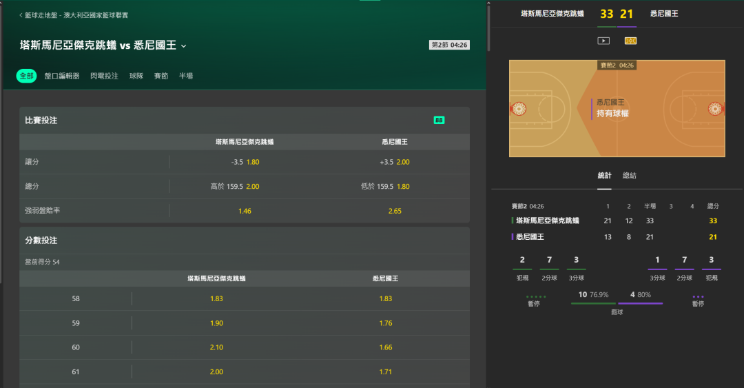744x388 pixels.
Task: Select Sydney Kings odds 1.83 for score 58
Action: tap(385, 298)
